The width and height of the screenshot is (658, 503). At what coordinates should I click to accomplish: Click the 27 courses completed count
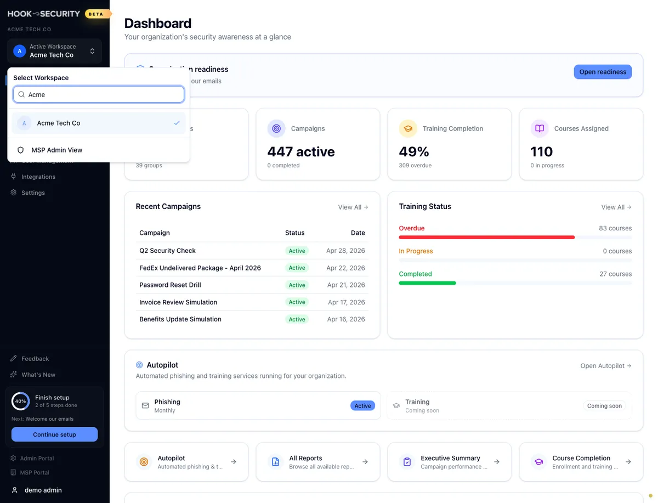point(616,274)
